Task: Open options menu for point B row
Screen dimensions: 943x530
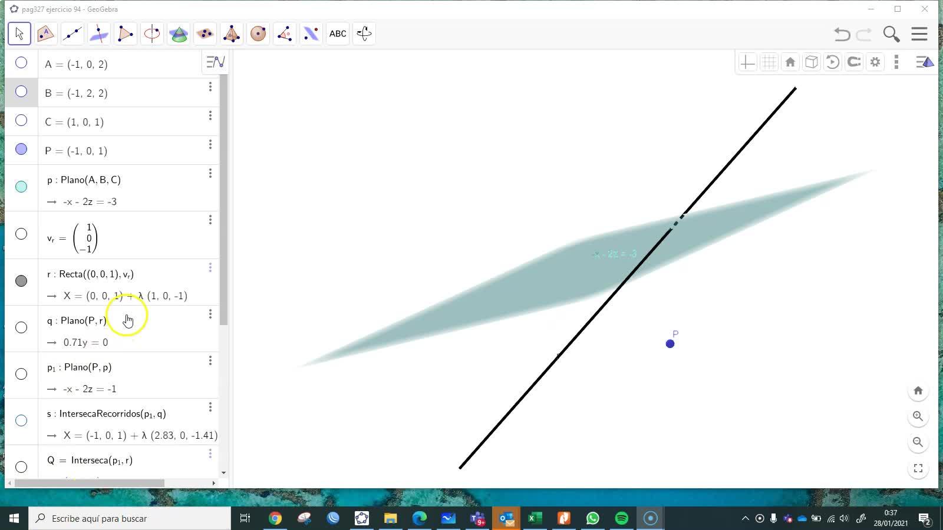Action: (210, 87)
